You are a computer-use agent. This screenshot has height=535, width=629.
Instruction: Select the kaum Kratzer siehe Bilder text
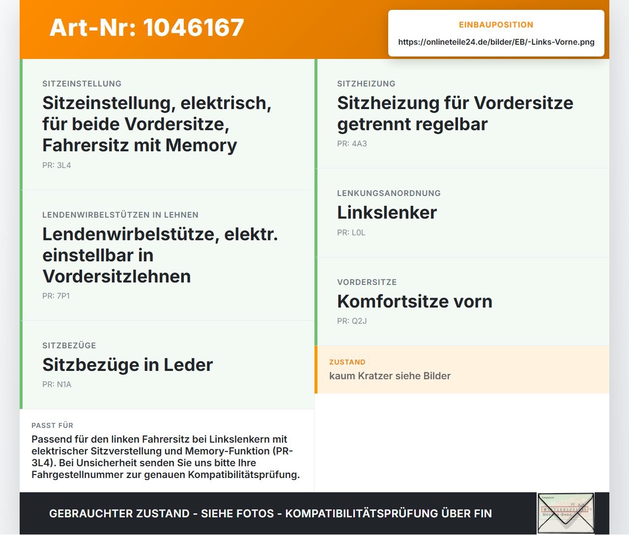[390, 376]
